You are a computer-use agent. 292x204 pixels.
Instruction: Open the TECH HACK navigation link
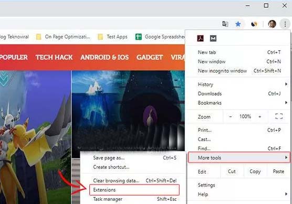54,57
